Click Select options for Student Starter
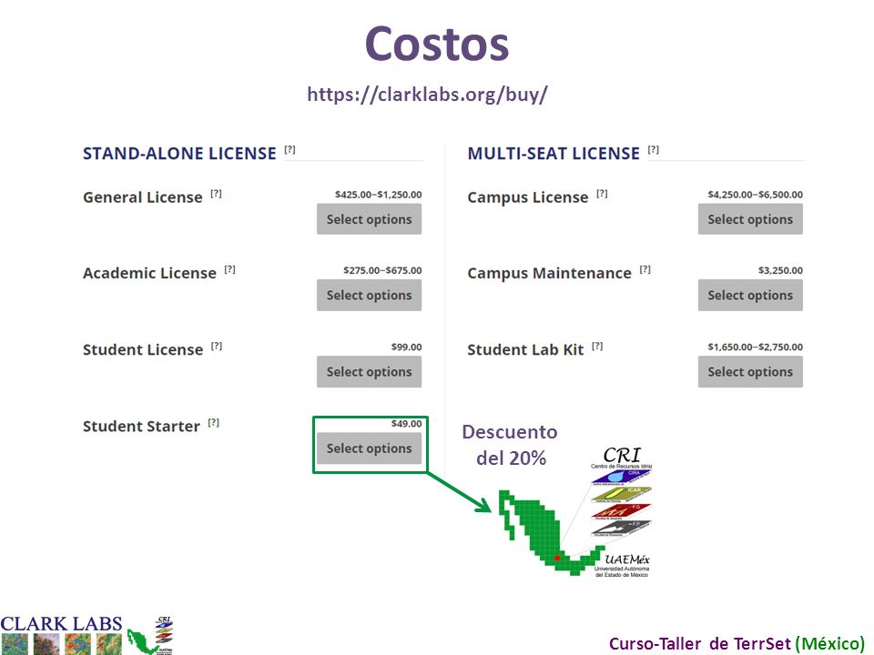This screenshot has width=874, height=655. pyautogui.click(x=369, y=448)
